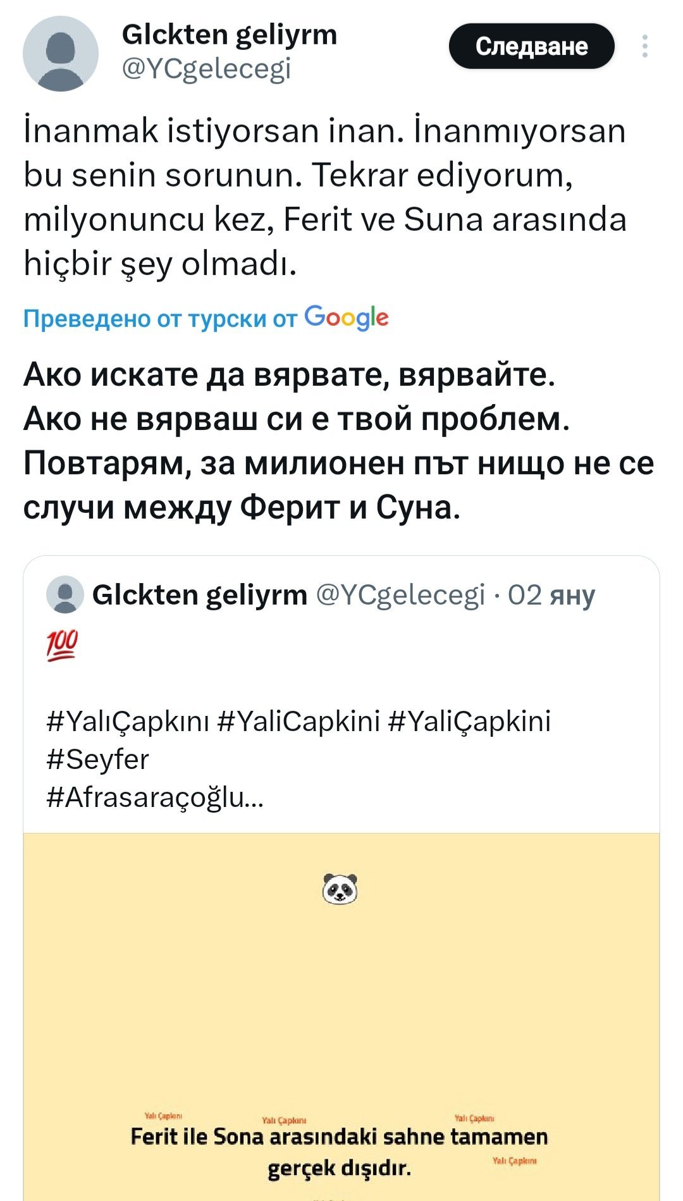683x1201 pixels.
Task: Tap the quoted tweet's small profile avatar
Action: [65, 594]
